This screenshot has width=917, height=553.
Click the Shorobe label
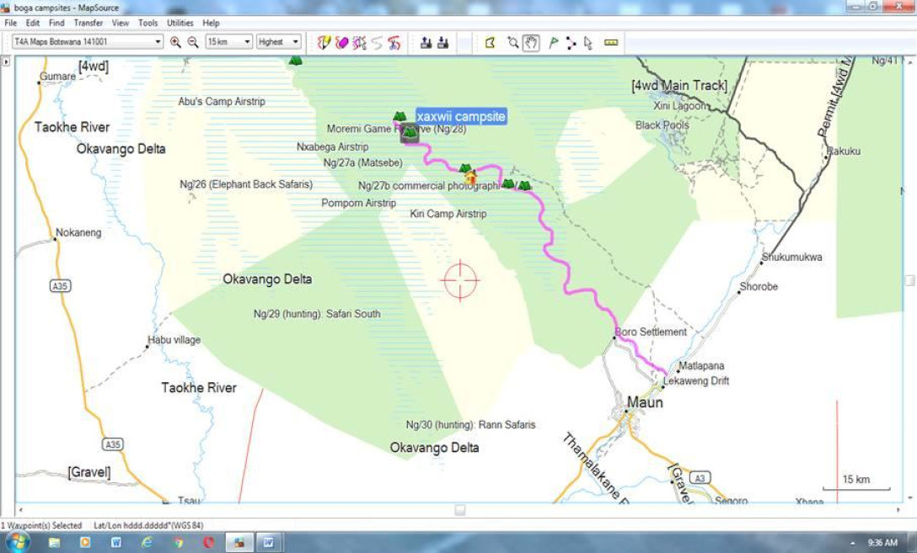coord(759,287)
